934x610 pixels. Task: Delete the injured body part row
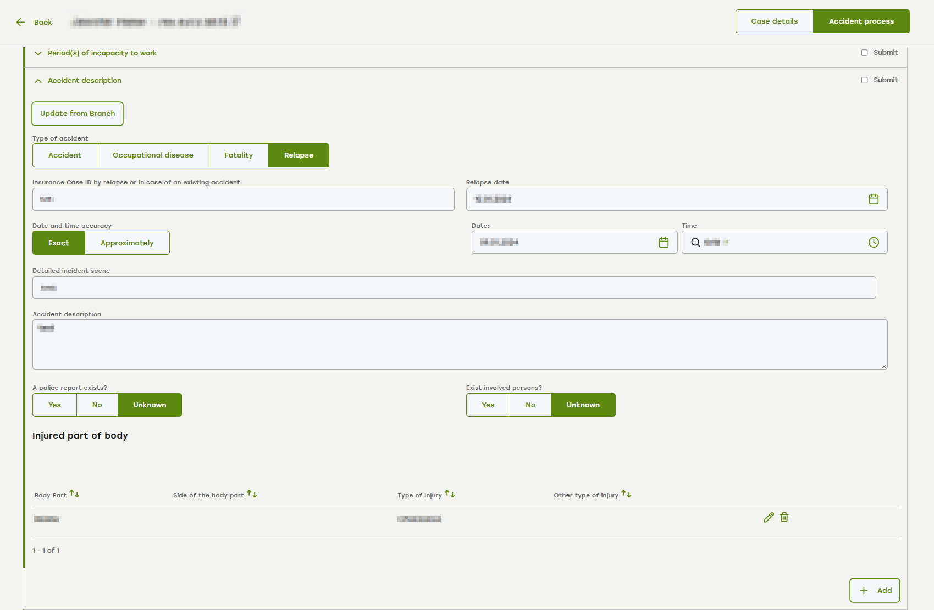[x=784, y=517]
